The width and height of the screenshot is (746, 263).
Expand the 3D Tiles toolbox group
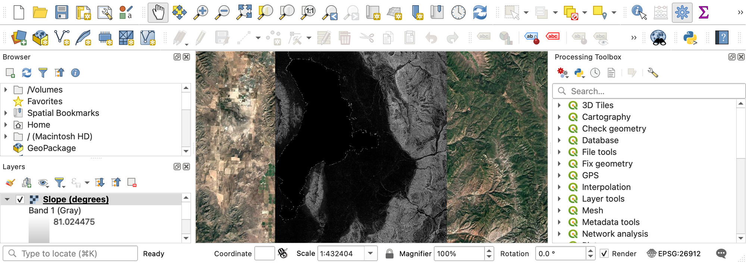(559, 105)
